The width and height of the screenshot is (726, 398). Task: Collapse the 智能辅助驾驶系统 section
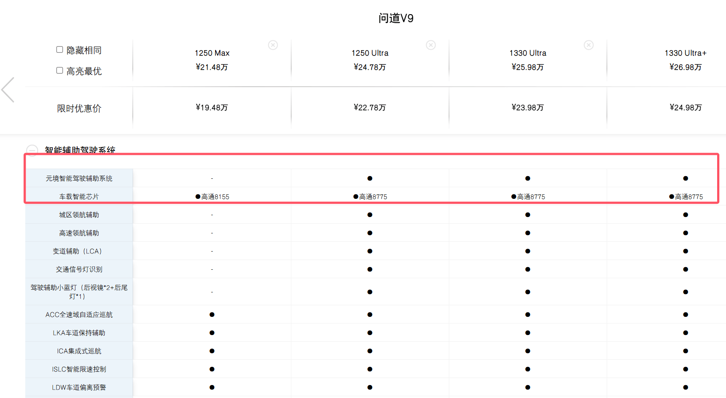[32, 150]
